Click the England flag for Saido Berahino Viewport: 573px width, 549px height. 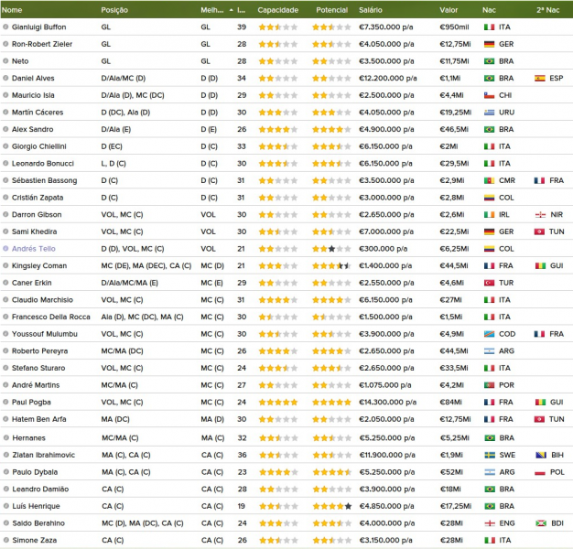click(x=489, y=522)
